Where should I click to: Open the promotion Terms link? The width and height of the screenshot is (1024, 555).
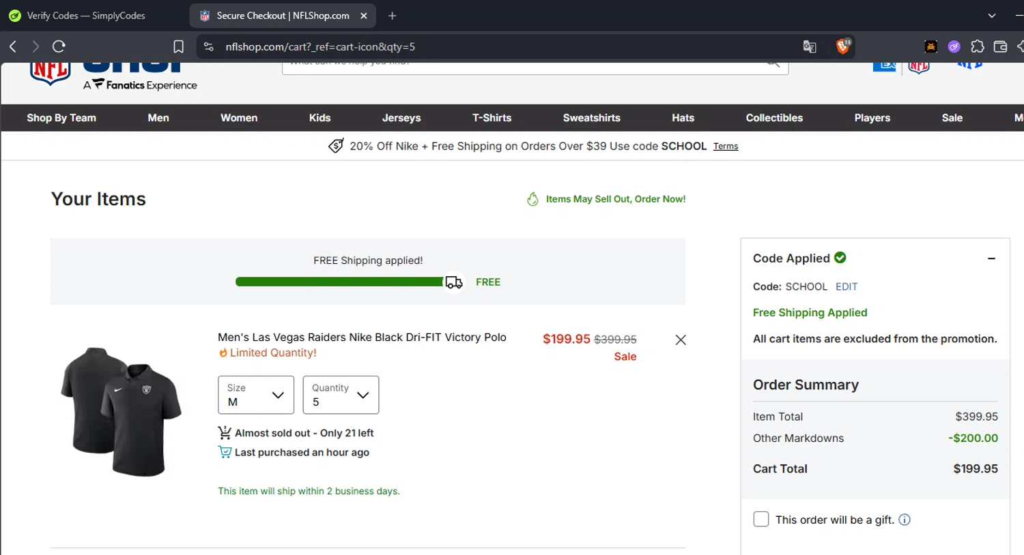pos(726,146)
